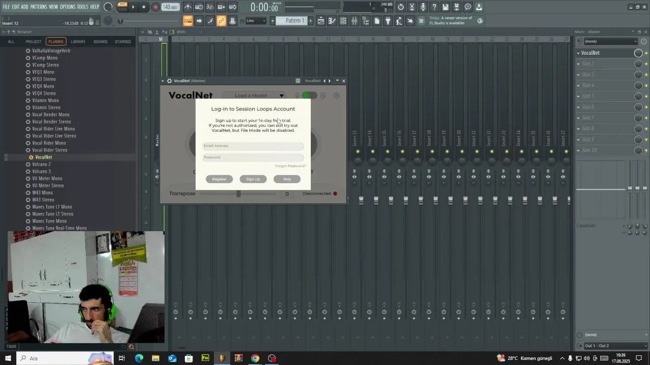Image resolution: width=650 pixels, height=365 pixels.
Task: Click the plugin picker plug icon
Action: [x=388, y=21]
